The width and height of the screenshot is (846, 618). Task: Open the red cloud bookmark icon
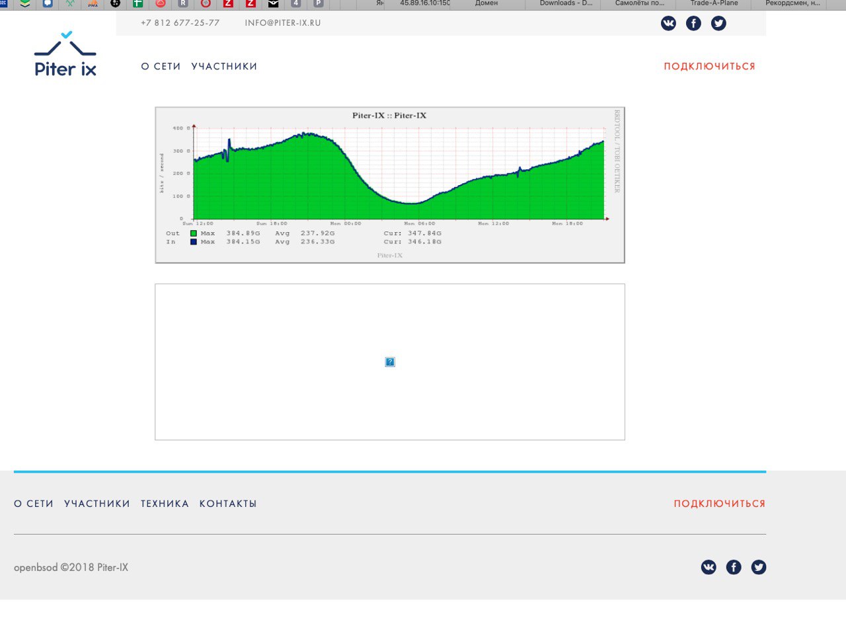[x=160, y=3]
